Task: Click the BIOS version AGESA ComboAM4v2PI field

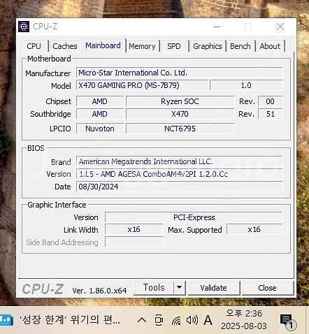Action: [x=179, y=174]
